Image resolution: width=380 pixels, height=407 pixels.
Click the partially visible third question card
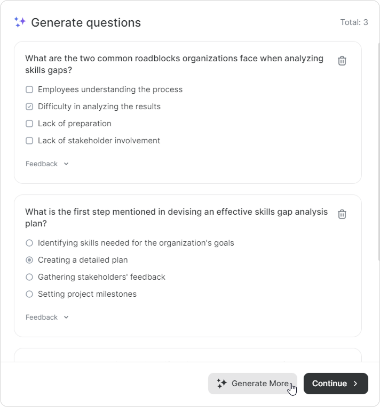[x=187, y=355]
